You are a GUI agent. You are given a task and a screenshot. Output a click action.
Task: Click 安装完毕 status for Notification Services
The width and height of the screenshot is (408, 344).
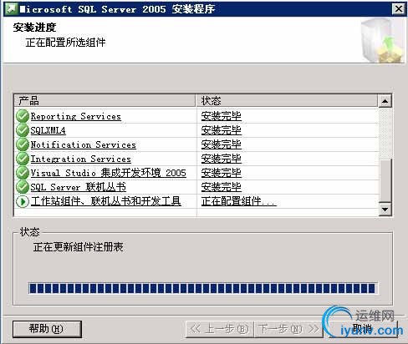(222, 144)
